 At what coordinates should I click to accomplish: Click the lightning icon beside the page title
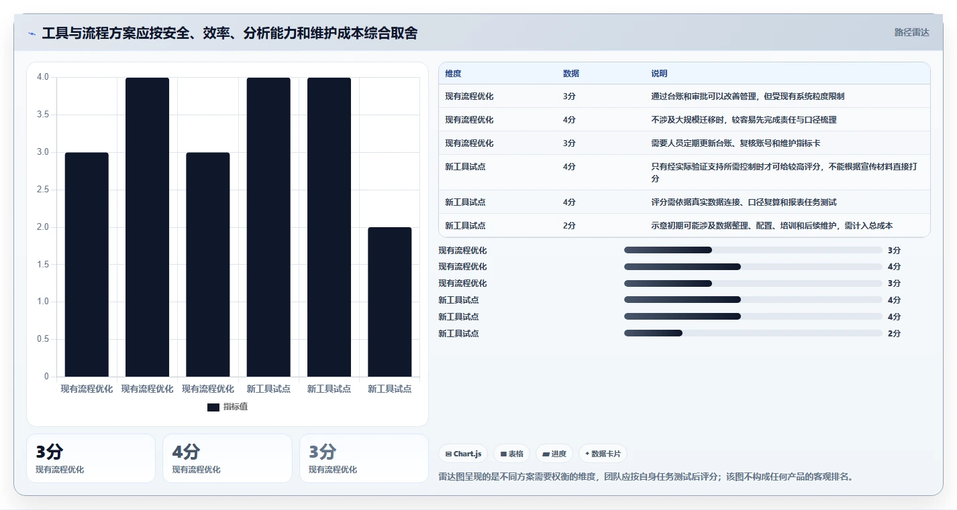coord(32,34)
